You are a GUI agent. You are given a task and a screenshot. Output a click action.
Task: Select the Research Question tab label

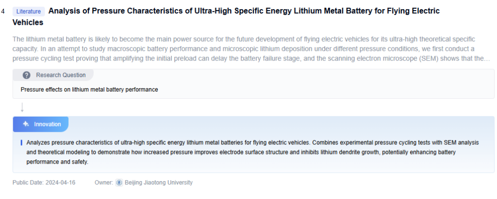(x=61, y=75)
